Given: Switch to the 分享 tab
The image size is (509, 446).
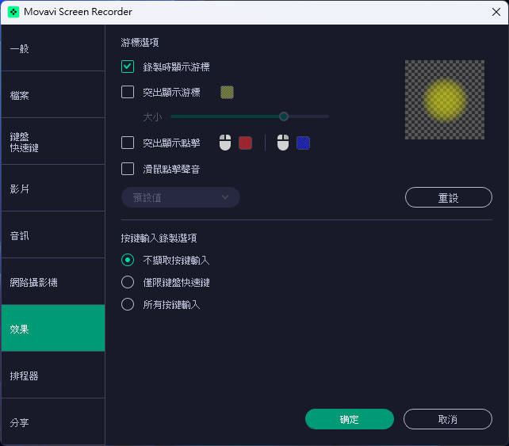Looking at the screenshot, I should pyautogui.click(x=53, y=422).
